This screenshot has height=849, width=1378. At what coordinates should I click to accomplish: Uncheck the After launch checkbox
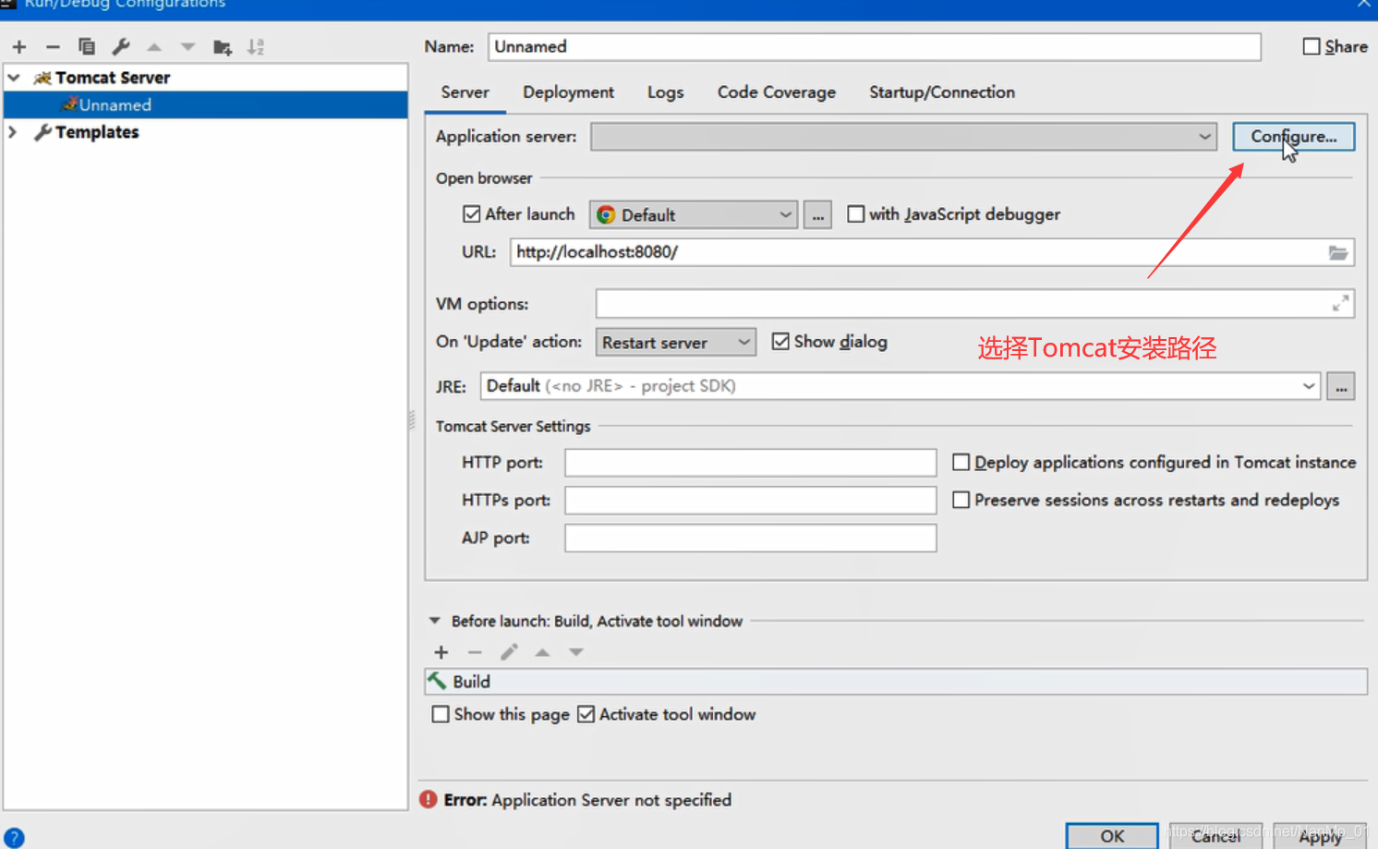point(472,214)
